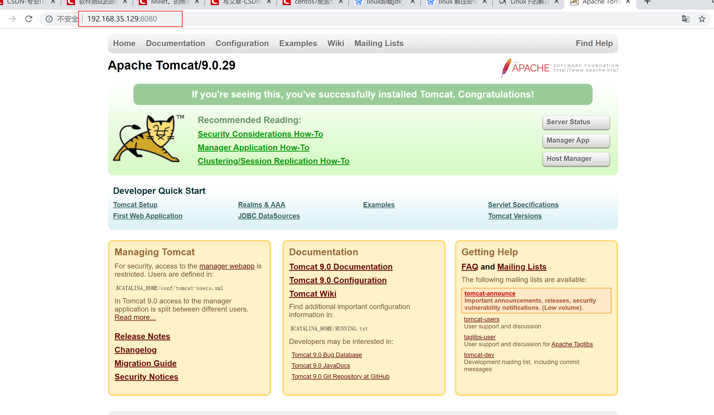Click the browser reload icon
This screenshot has height=415, width=714.
29,19
